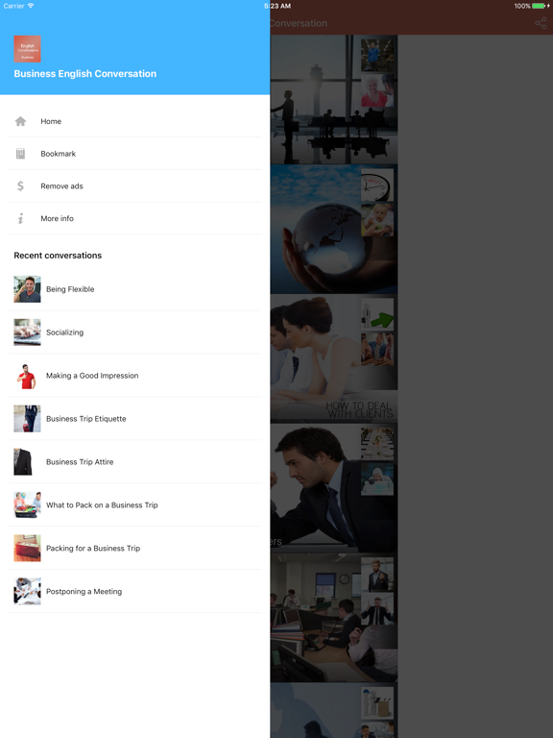
Task: Tap the Bookmark book icon
Action: 20,154
